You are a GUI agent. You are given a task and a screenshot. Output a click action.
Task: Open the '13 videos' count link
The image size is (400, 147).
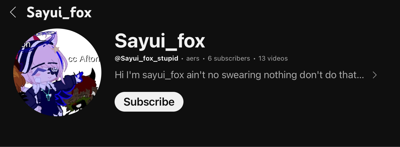click(x=273, y=58)
